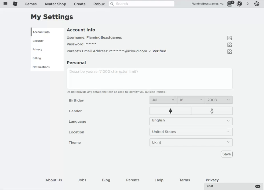Open the hamburger navigation menu
This screenshot has width=264, height=190.
(x=5, y=4)
